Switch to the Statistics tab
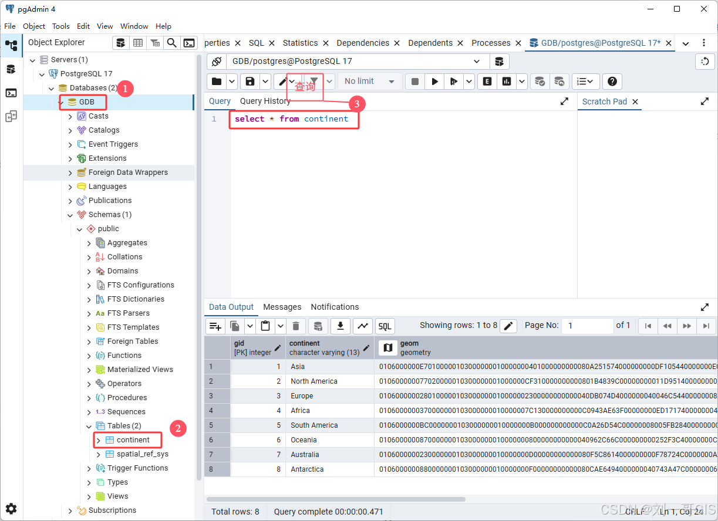The image size is (718, 521). click(300, 43)
